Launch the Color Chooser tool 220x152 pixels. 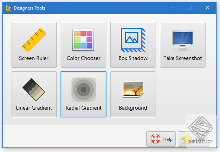point(84,45)
